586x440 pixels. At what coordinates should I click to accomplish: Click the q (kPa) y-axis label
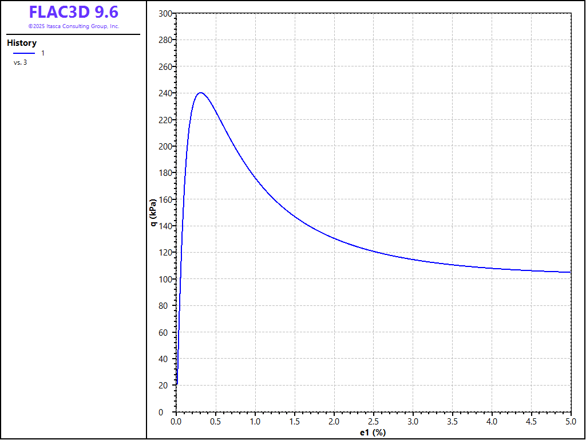[x=153, y=213]
